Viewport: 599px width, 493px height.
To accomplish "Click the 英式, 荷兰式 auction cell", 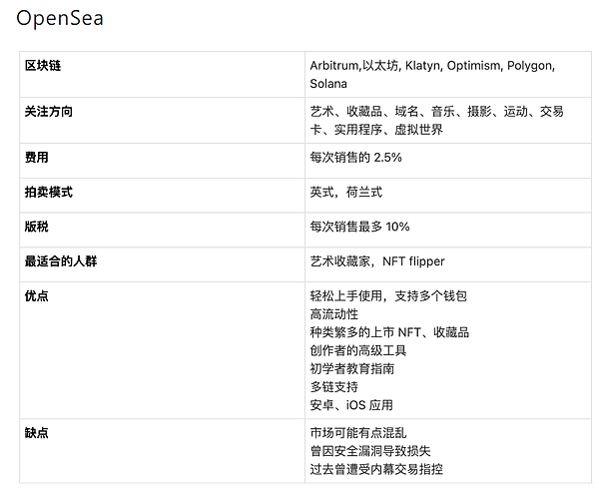I will pos(346,193).
